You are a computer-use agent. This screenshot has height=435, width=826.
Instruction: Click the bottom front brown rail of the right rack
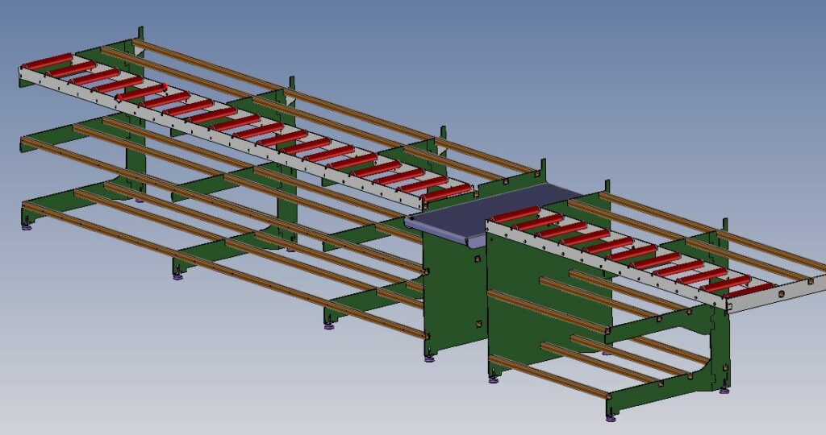pos(549,375)
